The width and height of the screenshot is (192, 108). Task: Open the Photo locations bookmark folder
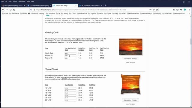[133, 13]
